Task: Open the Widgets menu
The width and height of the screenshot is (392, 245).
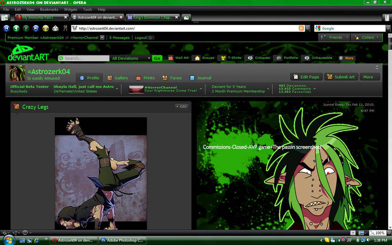Action: (71, 10)
